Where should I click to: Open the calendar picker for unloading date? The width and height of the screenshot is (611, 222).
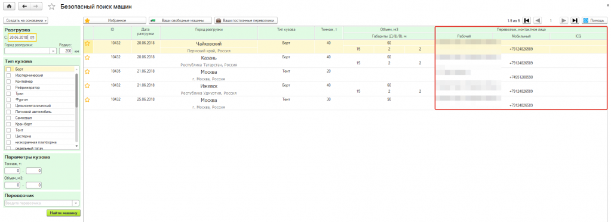point(33,37)
